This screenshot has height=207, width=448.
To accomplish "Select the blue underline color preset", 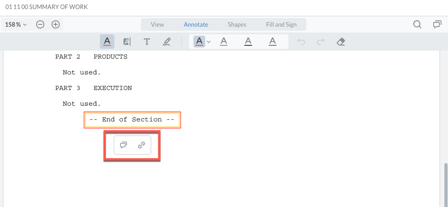I will coord(223,42).
